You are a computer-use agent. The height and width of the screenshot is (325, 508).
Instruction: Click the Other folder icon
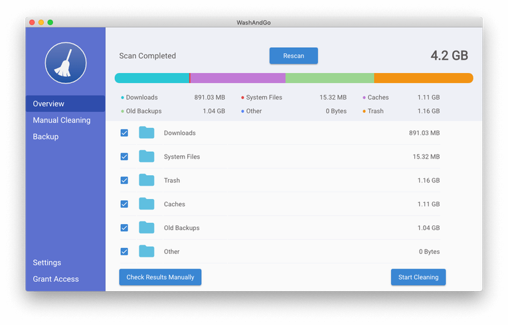147,251
